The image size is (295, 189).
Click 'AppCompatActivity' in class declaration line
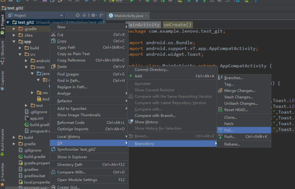click(243, 66)
